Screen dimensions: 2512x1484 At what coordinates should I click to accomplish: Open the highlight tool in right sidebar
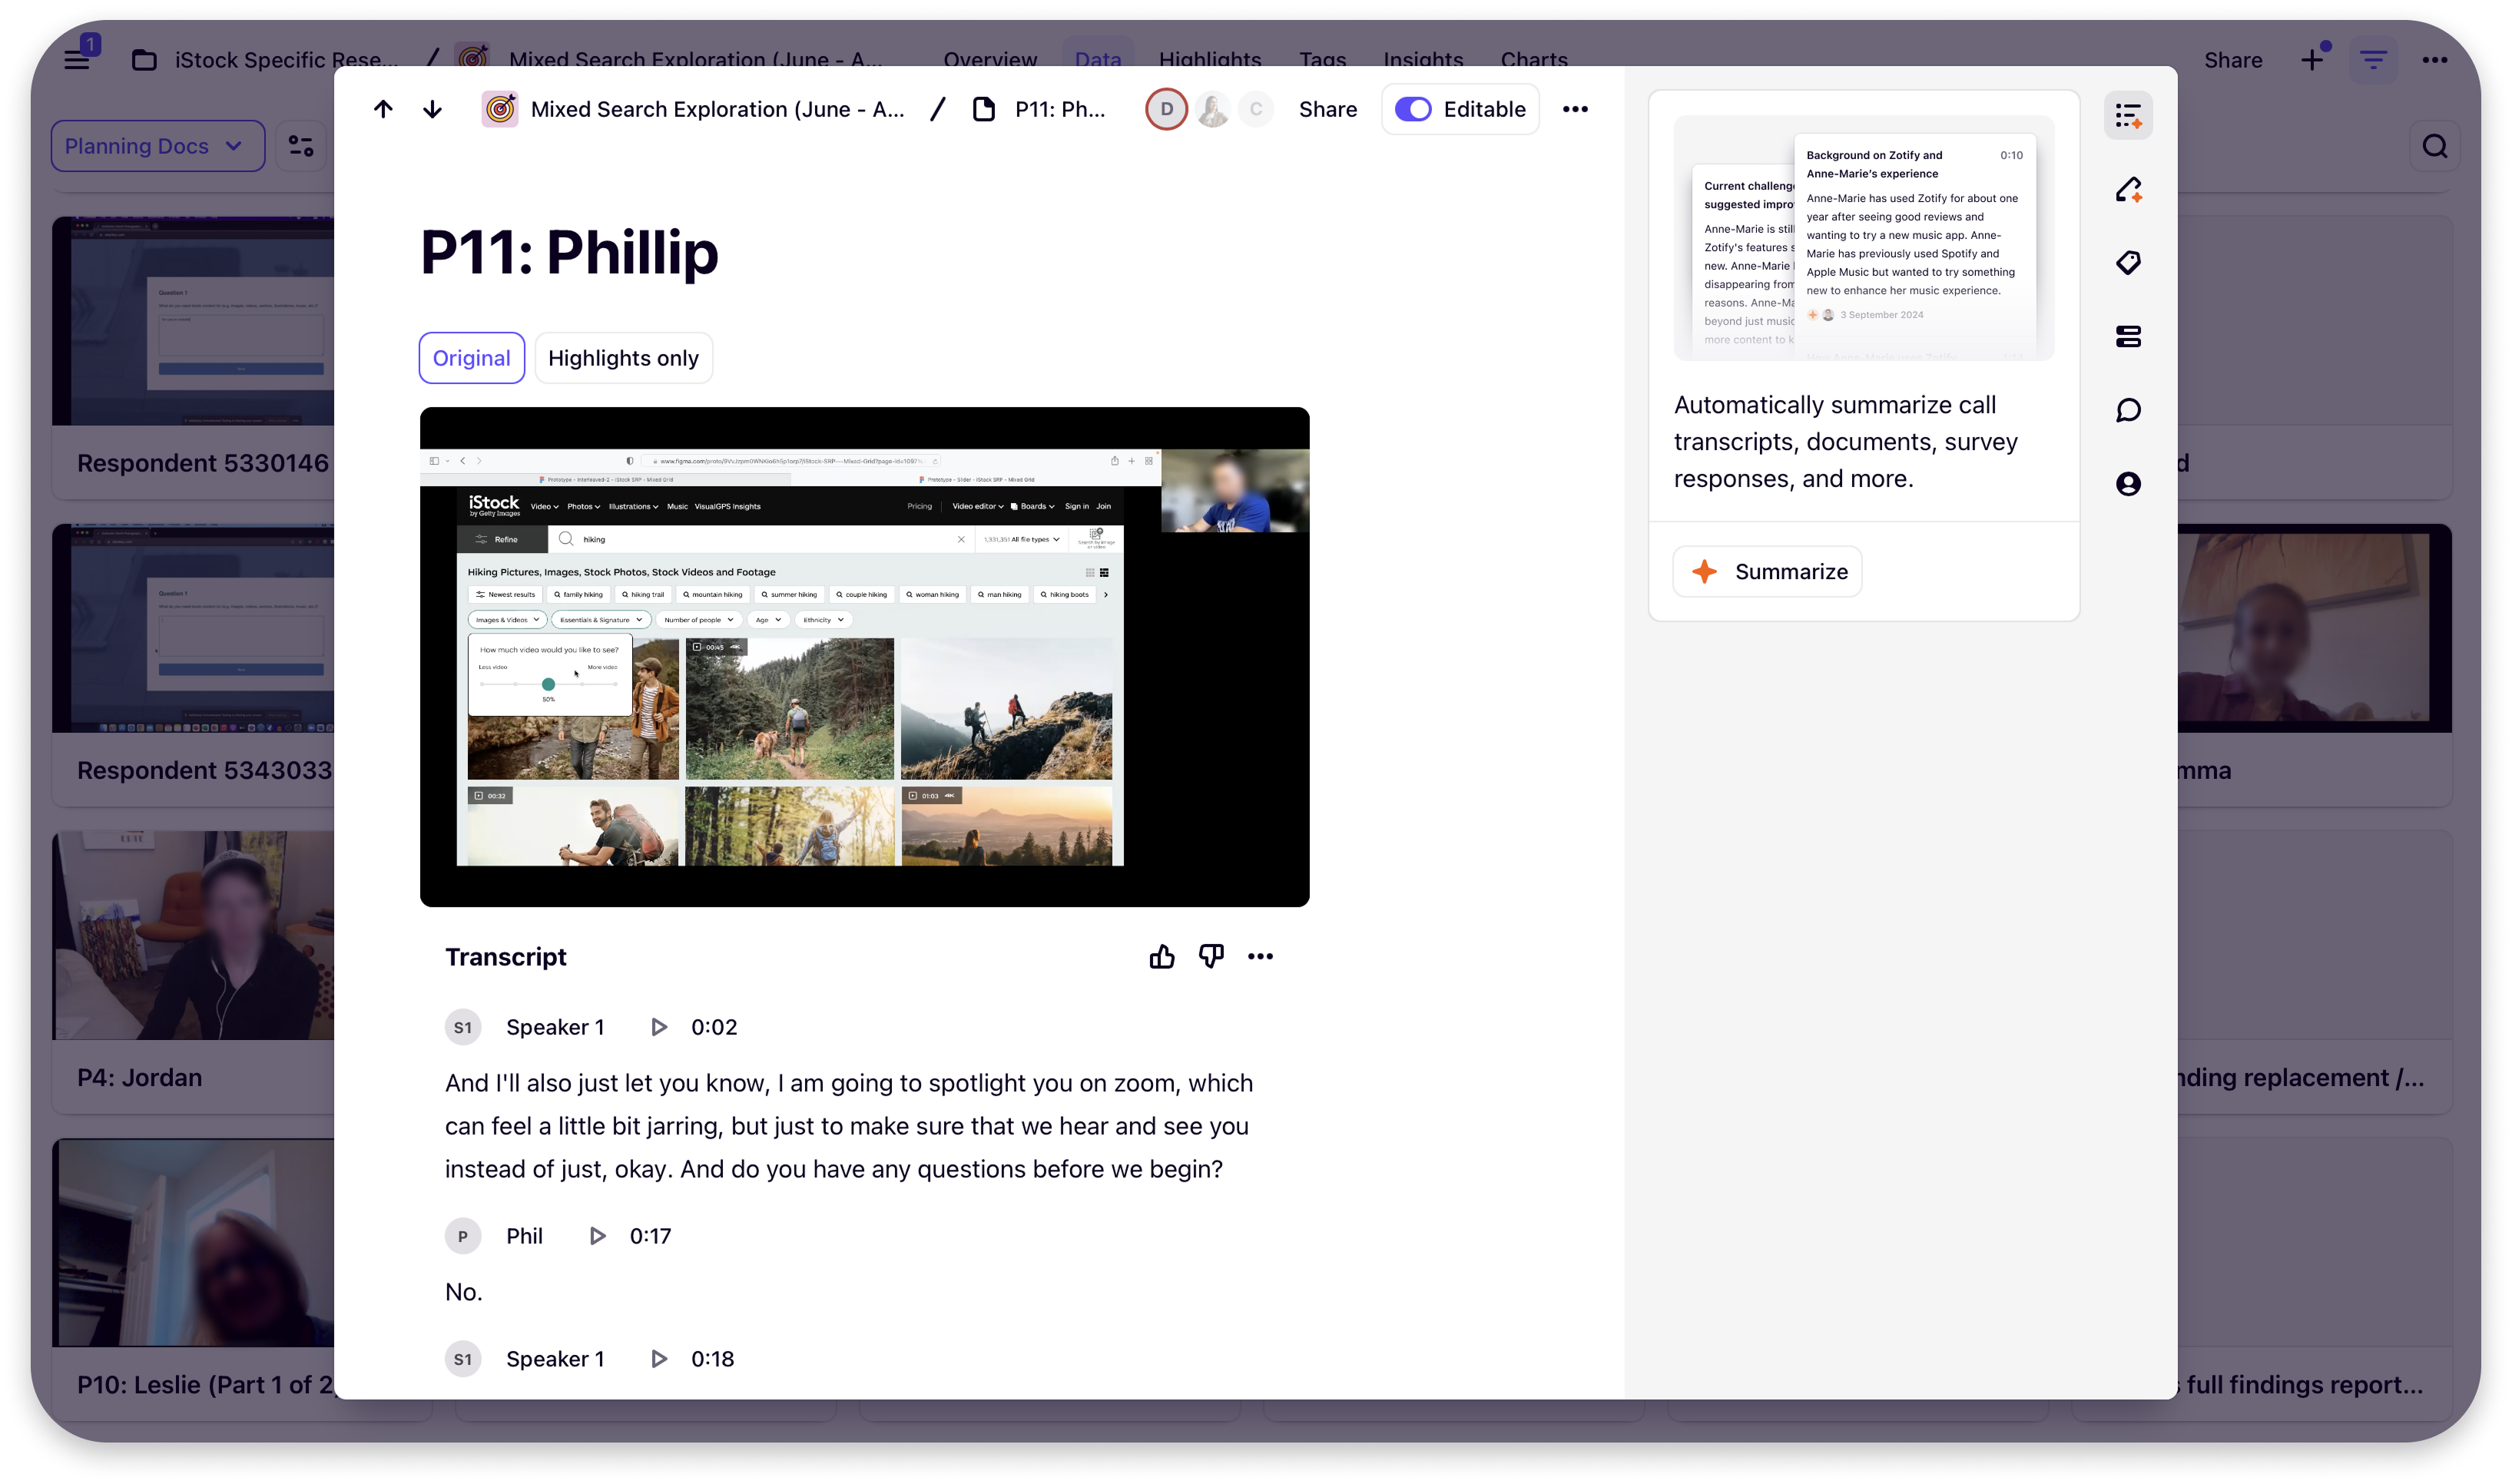click(x=2128, y=189)
